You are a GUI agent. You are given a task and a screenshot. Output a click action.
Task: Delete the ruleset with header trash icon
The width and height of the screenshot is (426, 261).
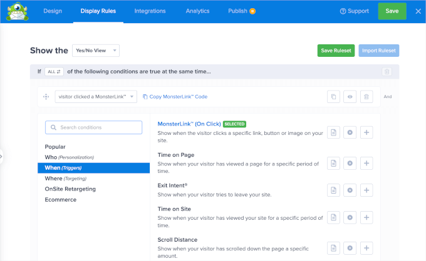click(x=387, y=71)
